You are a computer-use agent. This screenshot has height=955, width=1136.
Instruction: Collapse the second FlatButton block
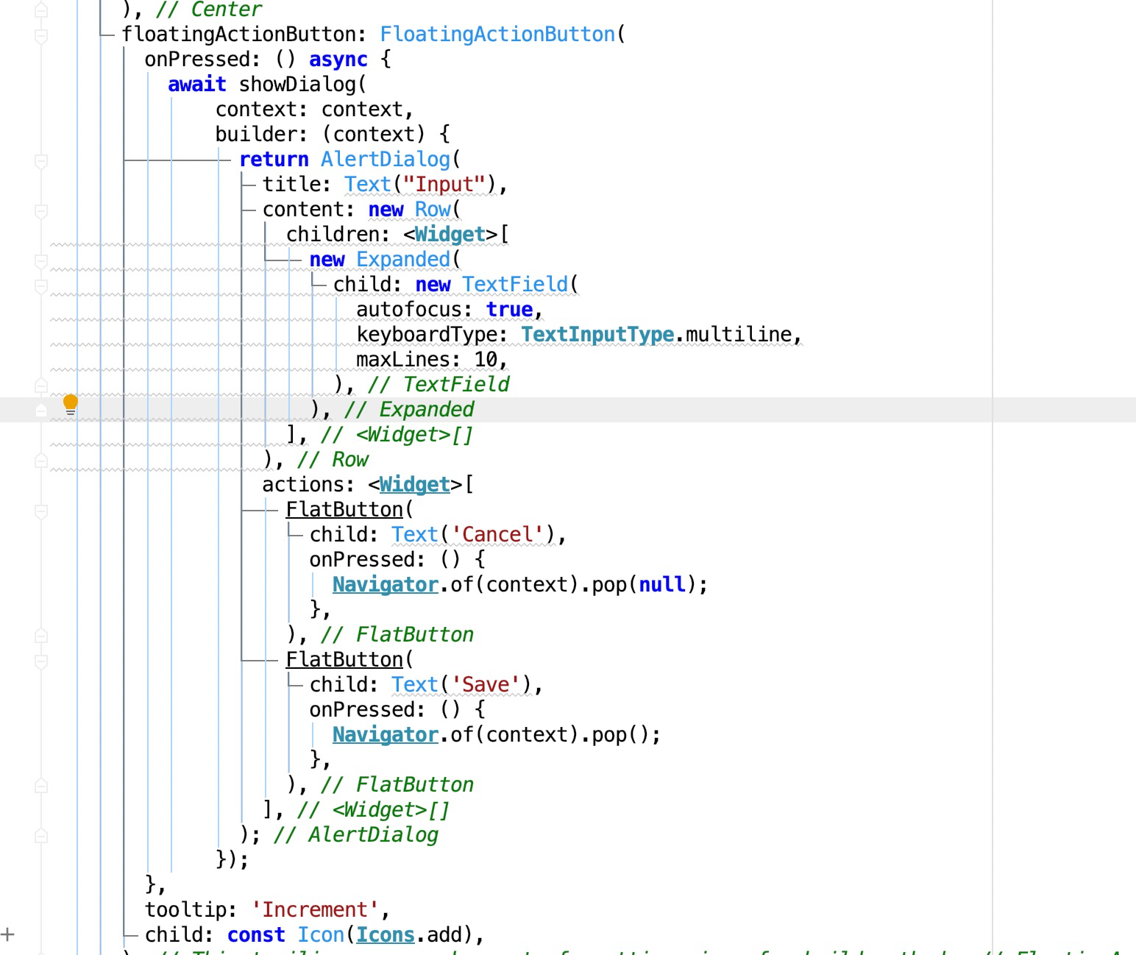[x=40, y=660]
